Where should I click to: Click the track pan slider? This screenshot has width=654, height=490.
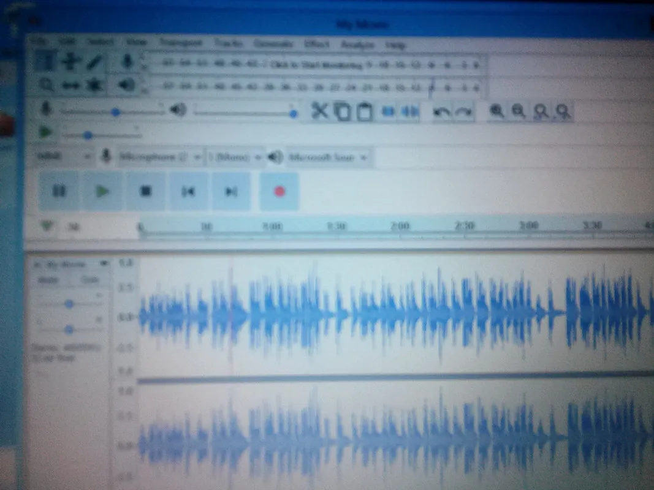point(69,330)
